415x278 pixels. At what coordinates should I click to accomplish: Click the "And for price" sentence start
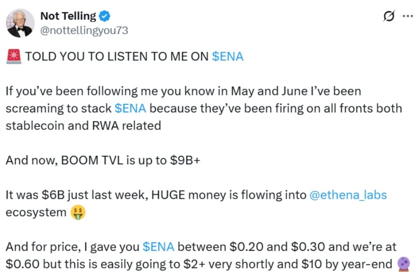coord(43,247)
